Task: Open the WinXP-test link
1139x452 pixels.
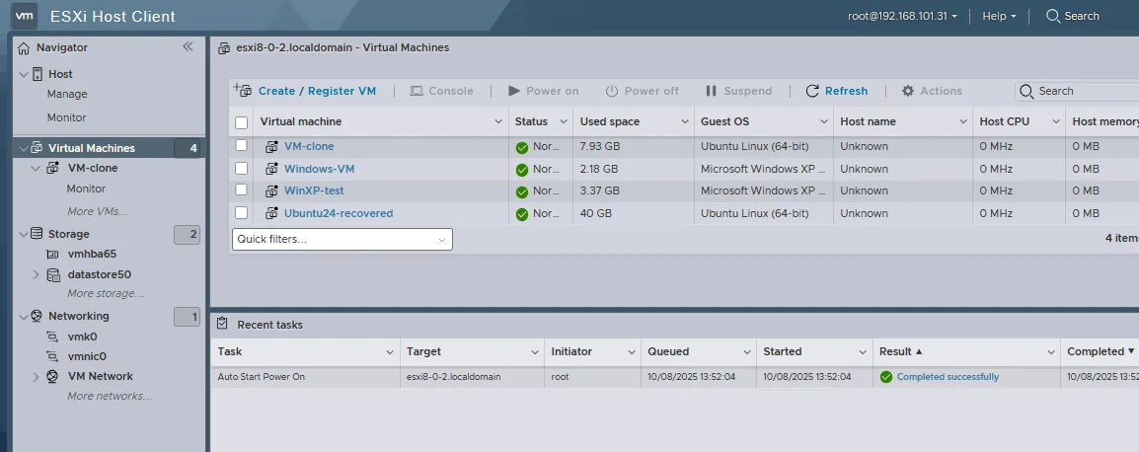Action: click(314, 190)
